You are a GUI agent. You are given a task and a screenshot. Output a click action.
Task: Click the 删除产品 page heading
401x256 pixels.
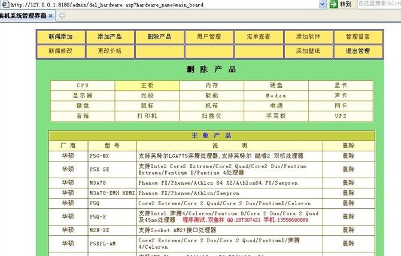point(211,69)
